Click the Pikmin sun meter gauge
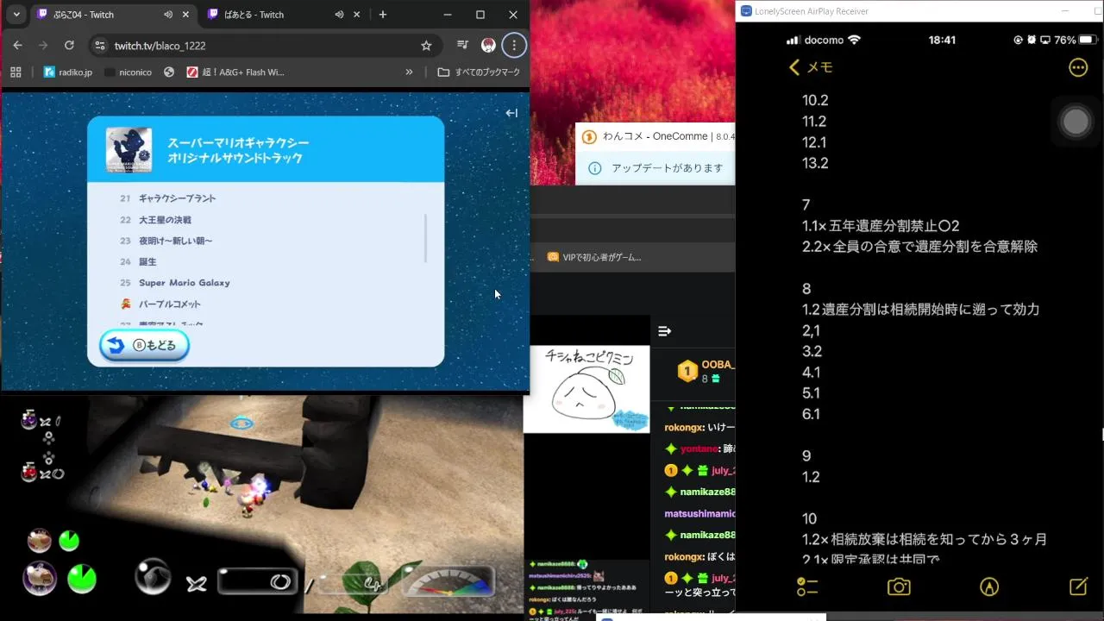The width and height of the screenshot is (1104, 621). [x=448, y=582]
